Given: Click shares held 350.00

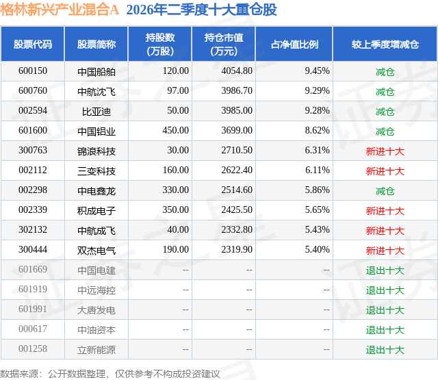Looking at the screenshot, I should pos(176,210).
